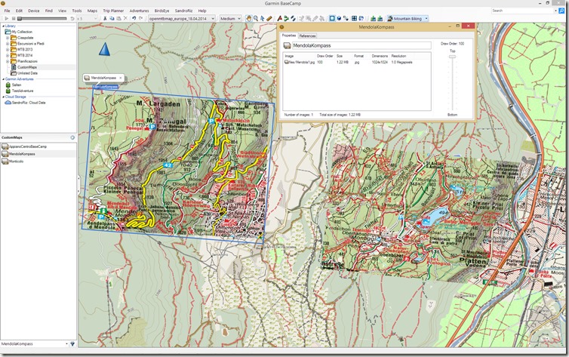Open the BirdsEye menu
The height and width of the screenshot is (357, 569).
coord(161,11)
